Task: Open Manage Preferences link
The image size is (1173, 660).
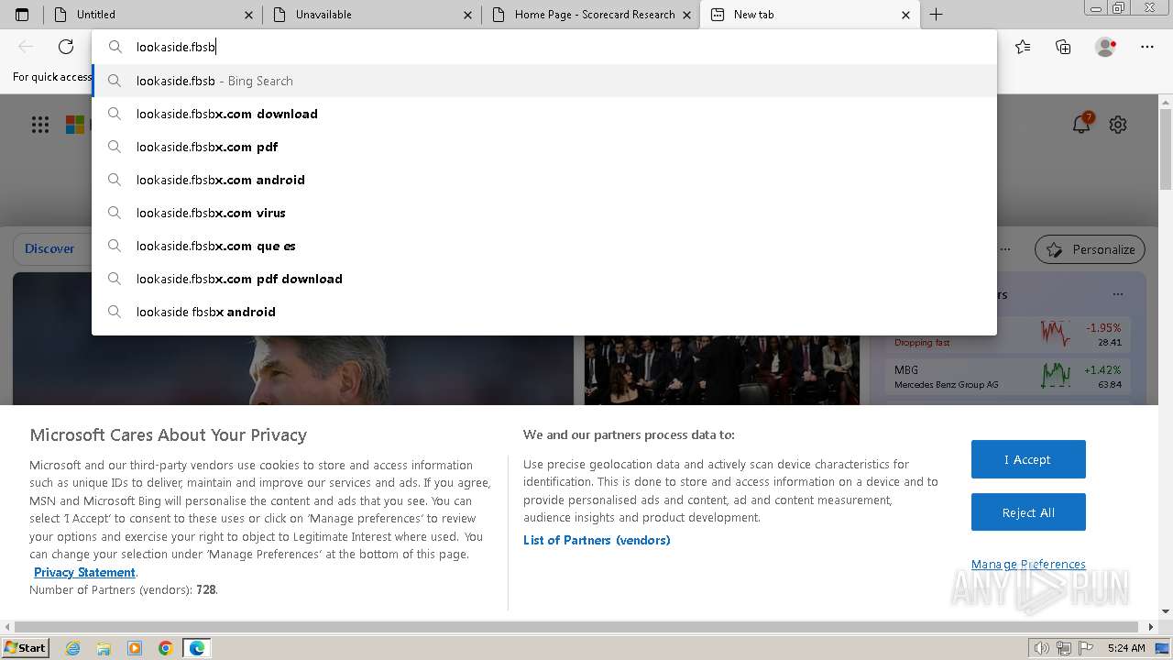Action: pyautogui.click(x=1028, y=564)
